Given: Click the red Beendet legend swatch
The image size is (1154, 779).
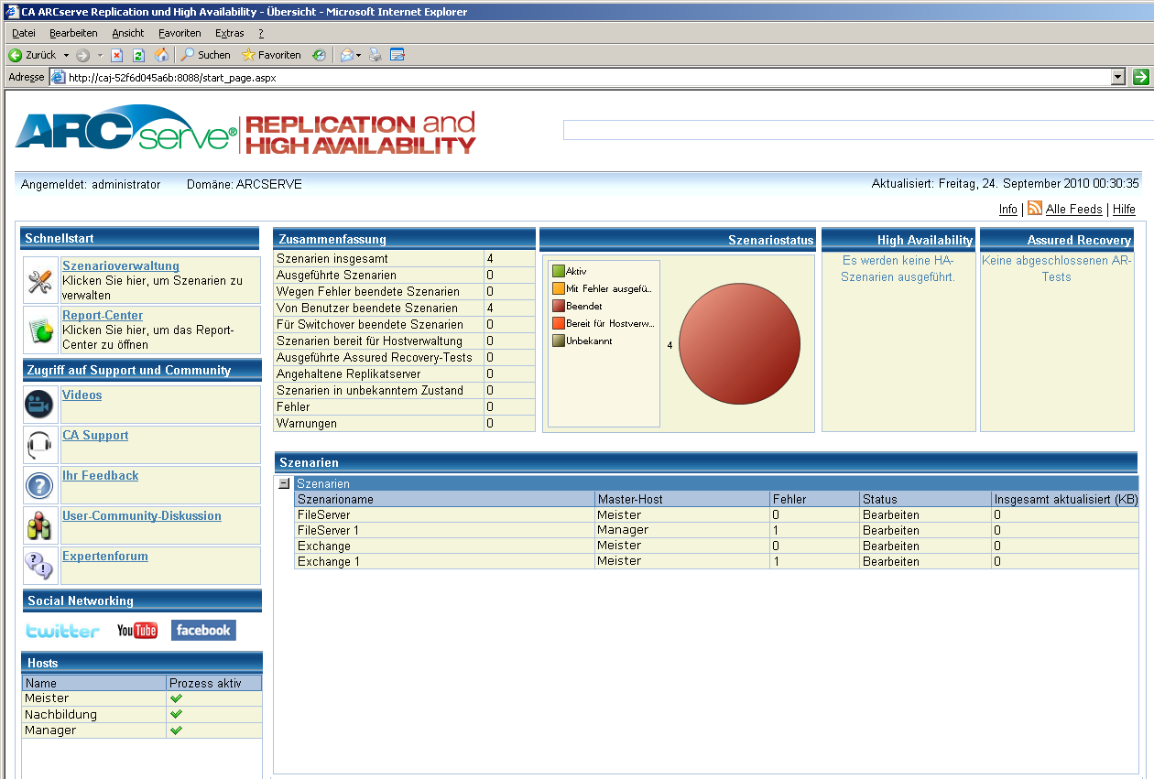Looking at the screenshot, I should 559,306.
